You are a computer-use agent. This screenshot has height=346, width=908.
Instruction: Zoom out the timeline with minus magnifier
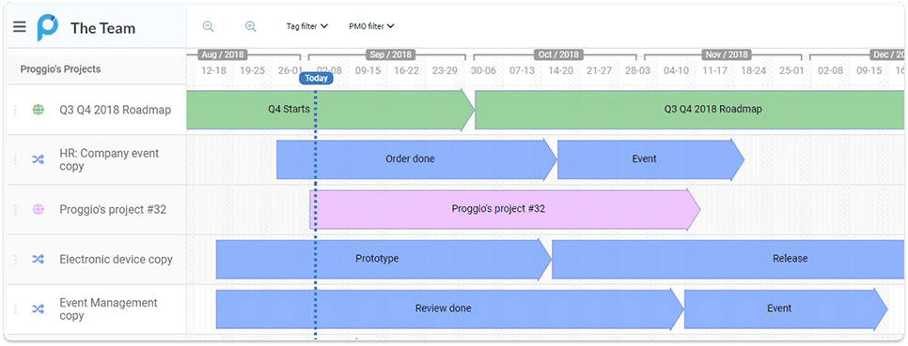tap(209, 26)
